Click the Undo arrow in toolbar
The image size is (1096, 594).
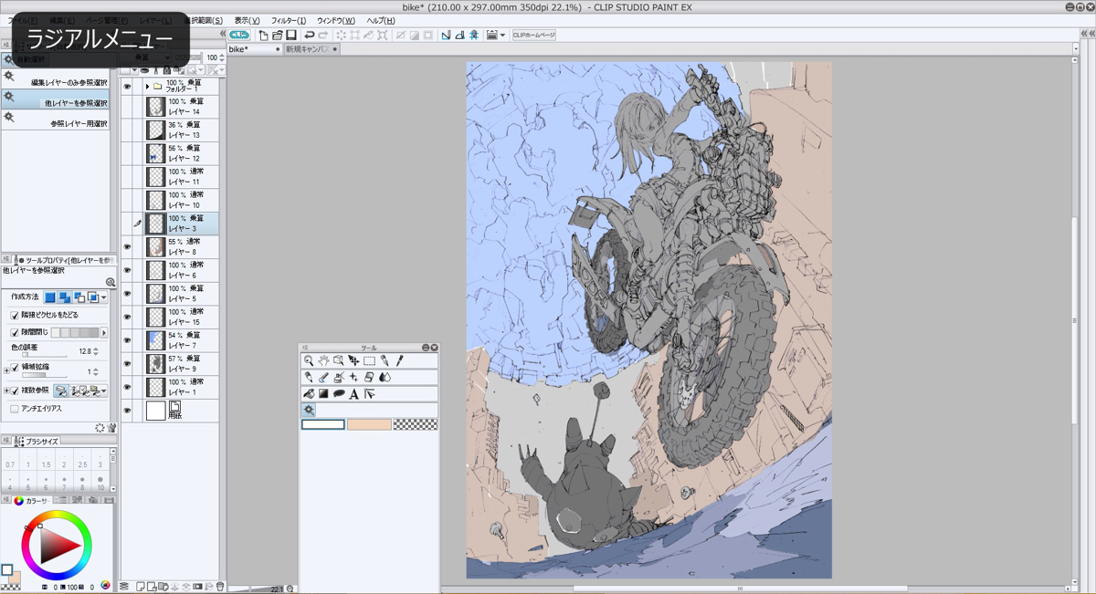point(309,36)
